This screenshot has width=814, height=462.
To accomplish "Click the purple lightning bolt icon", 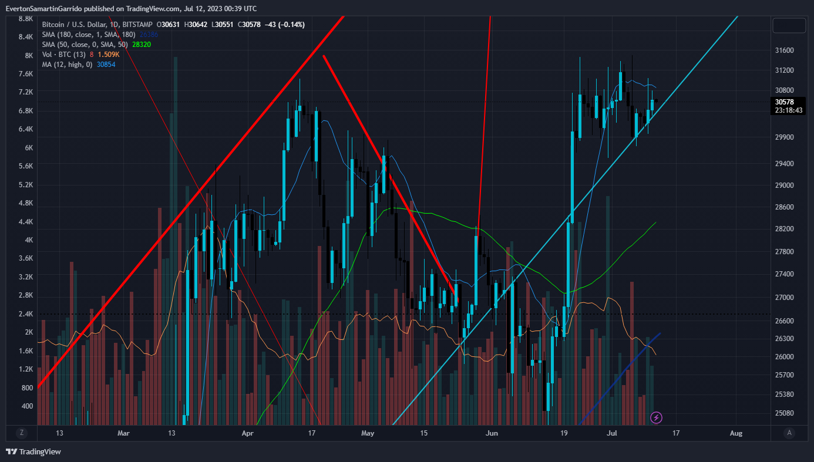I will [x=657, y=418].
